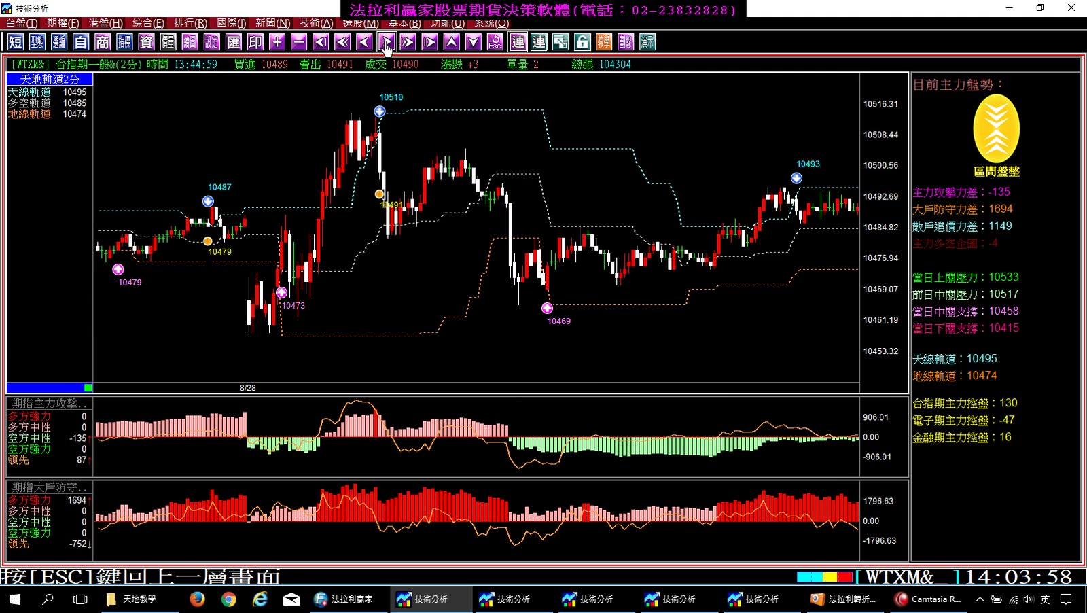Click the fast-forward double arrow button
This screenshot has width=1087, height=613.
pyautogui.click(x=408, y=42)
